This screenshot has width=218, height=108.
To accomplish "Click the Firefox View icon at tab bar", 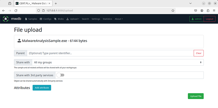I will (x=10, y=4).
